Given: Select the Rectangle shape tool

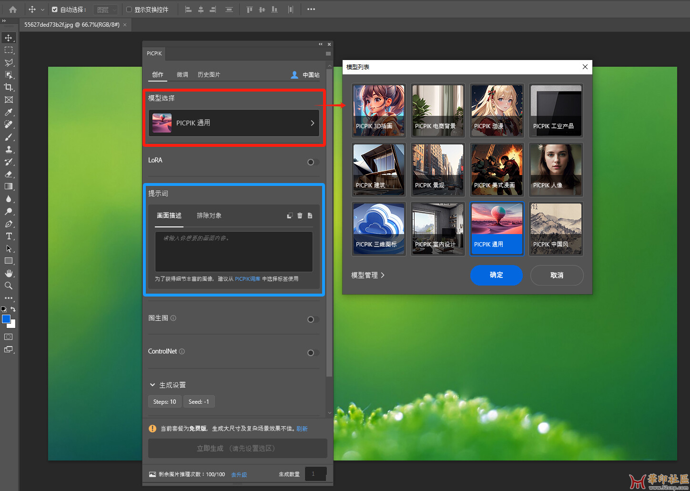Looking at the screenshot, I should (x=9, y=261).
